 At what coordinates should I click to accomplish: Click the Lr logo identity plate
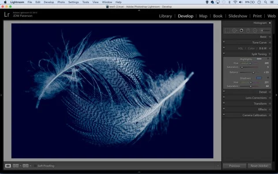click(7, 15)
